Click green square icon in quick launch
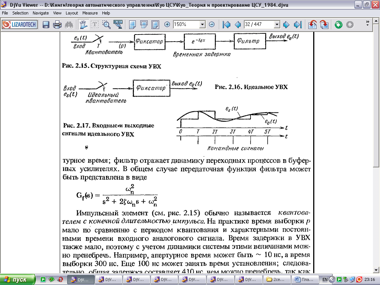Screen dimensions: 380x285 43,279
